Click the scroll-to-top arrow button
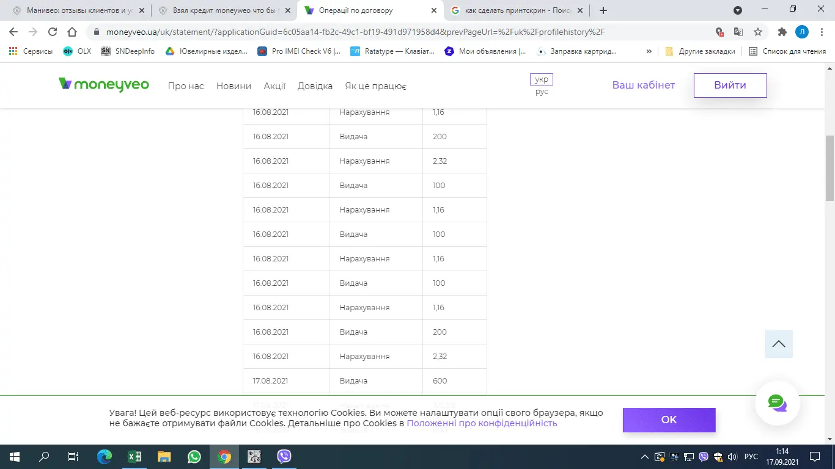 (x=778, y=344)
